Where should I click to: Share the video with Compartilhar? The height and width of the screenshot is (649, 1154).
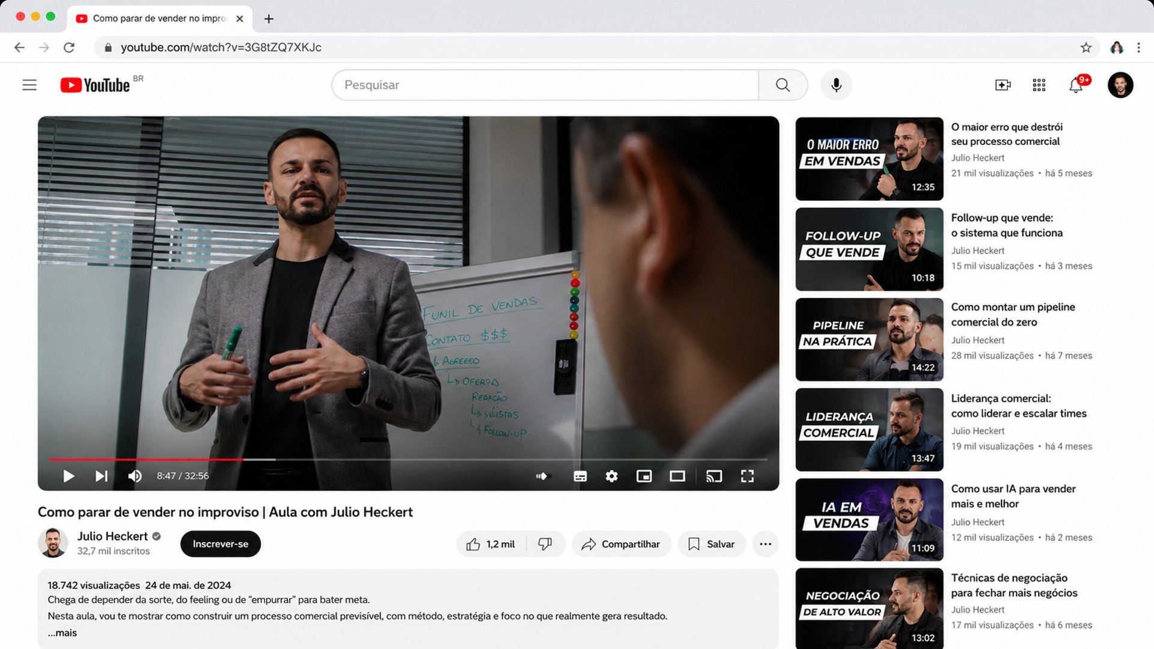tap(621, 544)
